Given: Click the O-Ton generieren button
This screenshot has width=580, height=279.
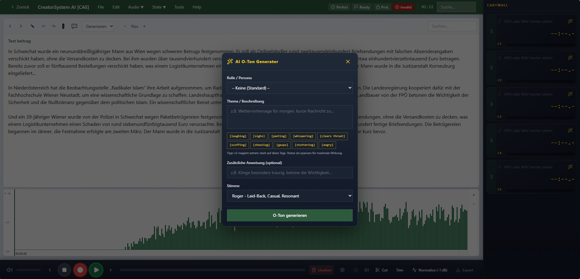Looking at the screenshot, I should (290, 215).
